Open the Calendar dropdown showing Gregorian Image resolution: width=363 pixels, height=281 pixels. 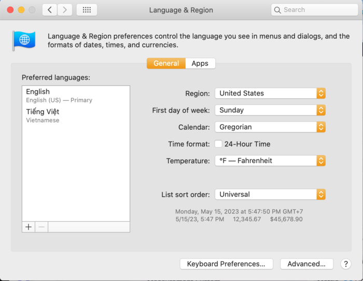[x=270, y=127]
